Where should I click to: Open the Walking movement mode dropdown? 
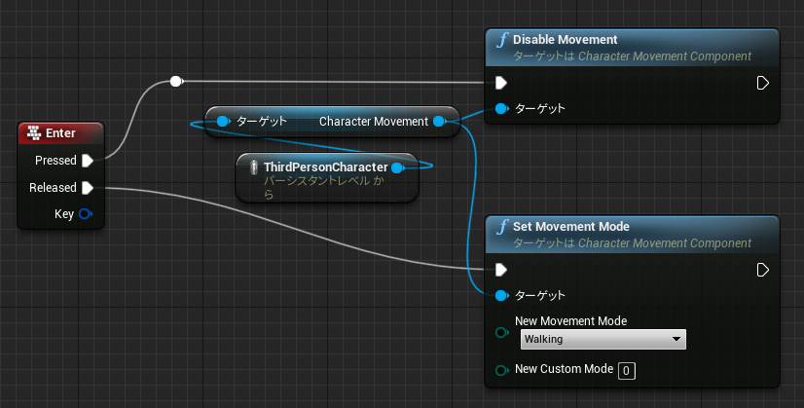click(603, 339)
